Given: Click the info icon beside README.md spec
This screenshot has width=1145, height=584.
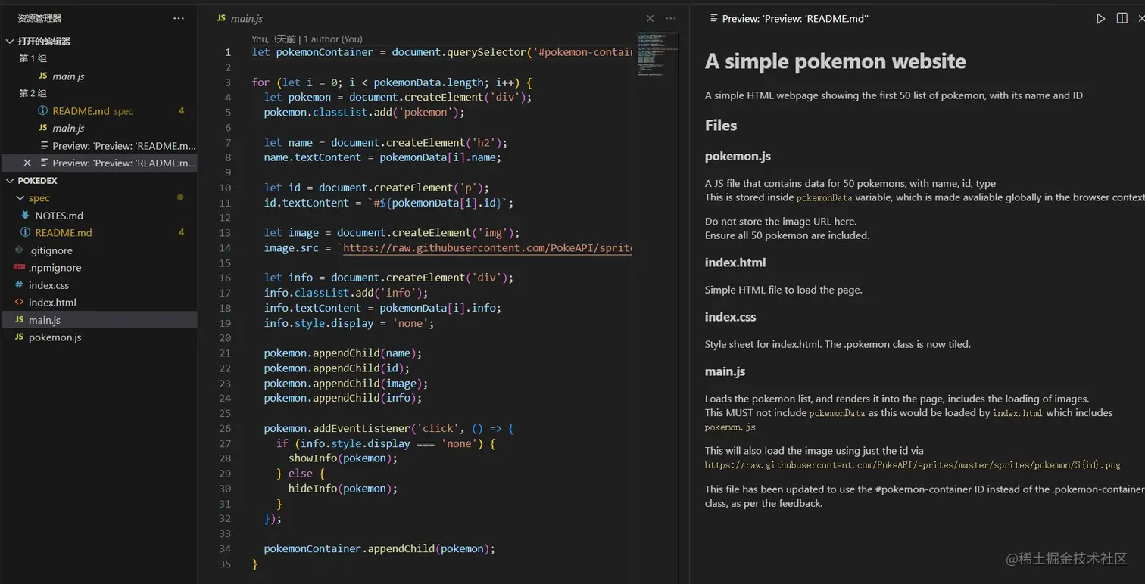Looking at the screenshot, I should 43,110.
